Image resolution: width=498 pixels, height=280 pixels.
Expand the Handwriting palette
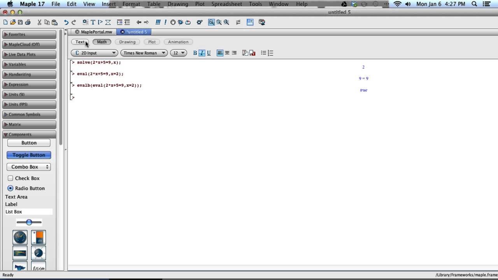click(29, 74)
